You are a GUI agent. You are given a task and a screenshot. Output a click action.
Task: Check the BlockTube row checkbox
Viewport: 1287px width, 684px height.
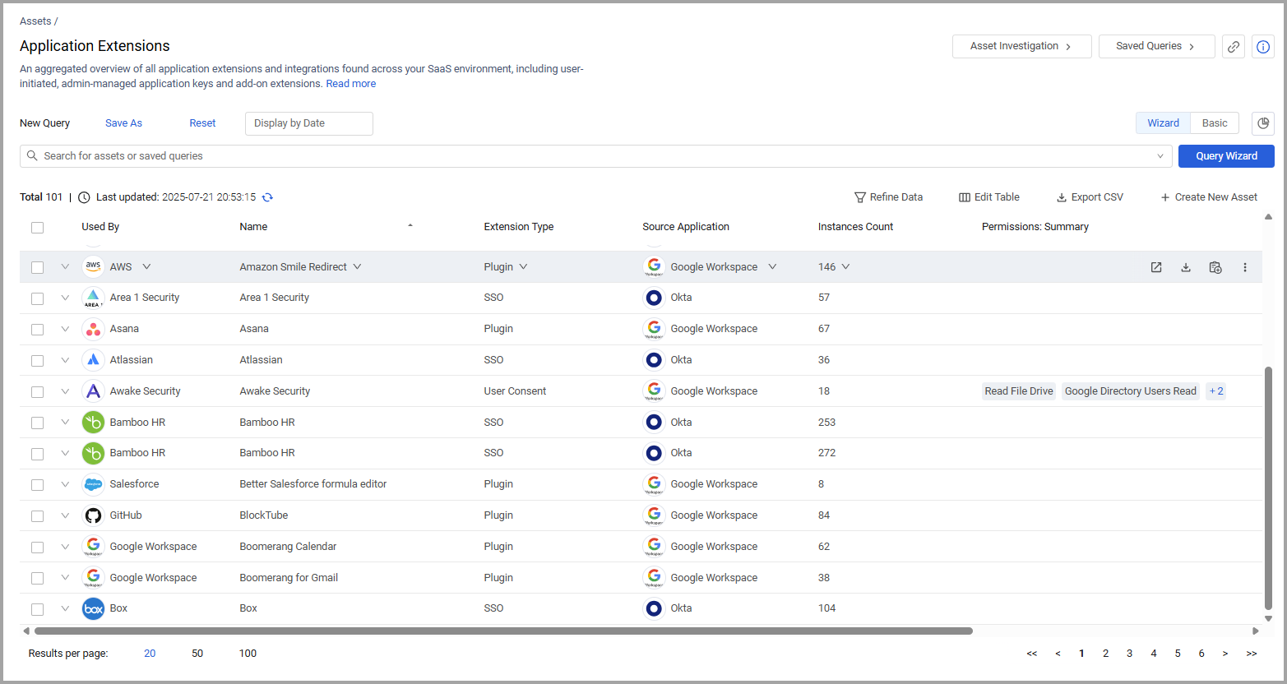pyautogui.click(x=37, y=516)
